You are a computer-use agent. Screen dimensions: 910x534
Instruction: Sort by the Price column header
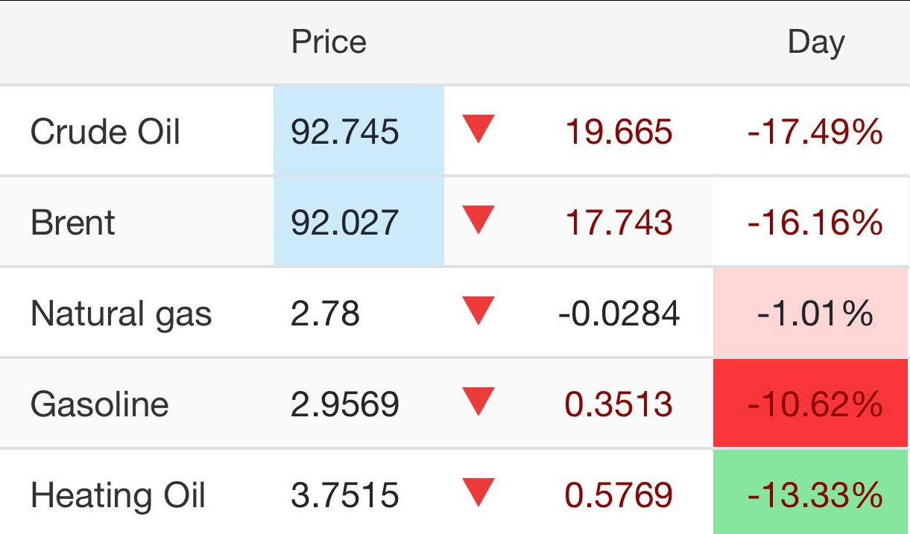pos(329,42)
